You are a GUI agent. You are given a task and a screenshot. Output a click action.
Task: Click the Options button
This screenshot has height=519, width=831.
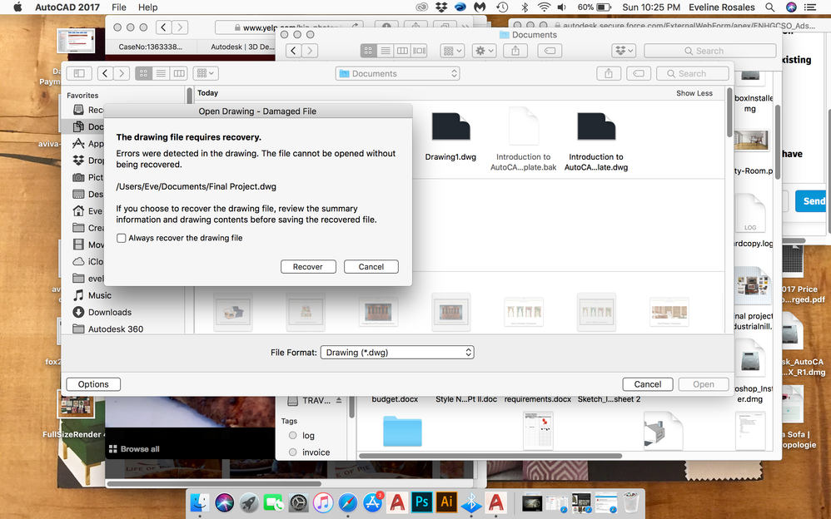(x=93, y=384)
